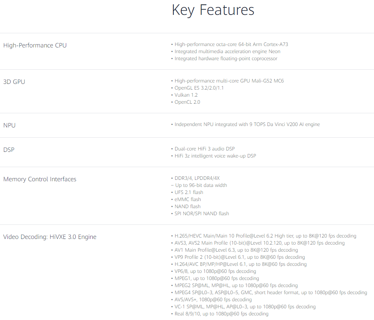Image resolution: width=374 pixels, height=320 pixels.
Task: Click the H.265/HEVC decoding line
Action: coord(265,236)
